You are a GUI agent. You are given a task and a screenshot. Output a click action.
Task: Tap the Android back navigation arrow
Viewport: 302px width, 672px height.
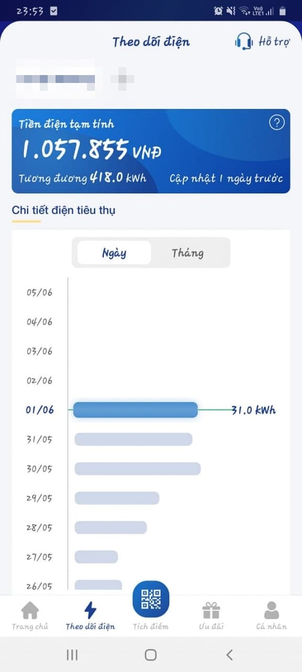(x=229, y=655)
